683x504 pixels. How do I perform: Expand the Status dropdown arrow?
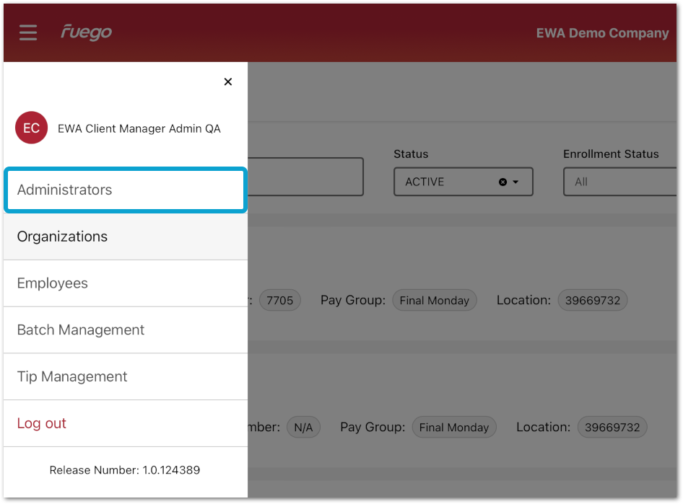[515, 182]
